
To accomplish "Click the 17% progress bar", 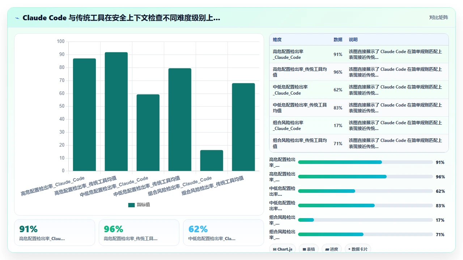I will tap(365, 220).
